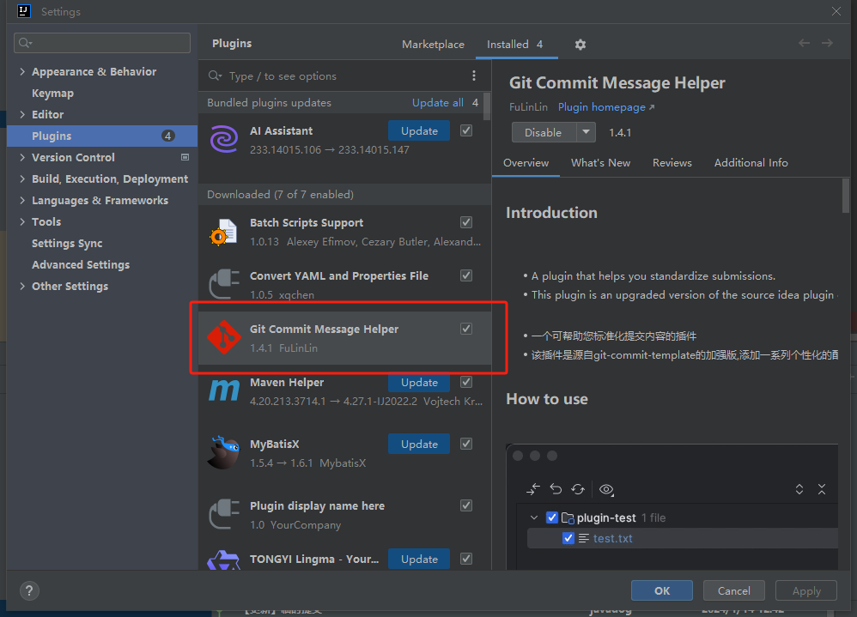The height and width of the screenshot is (617, 857).
Task: Open the Plugin homepage link
Action: tap(606, 107)
